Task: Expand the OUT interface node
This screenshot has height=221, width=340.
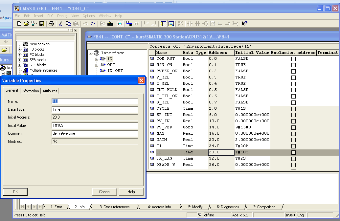Action: (x=97, y=65)
